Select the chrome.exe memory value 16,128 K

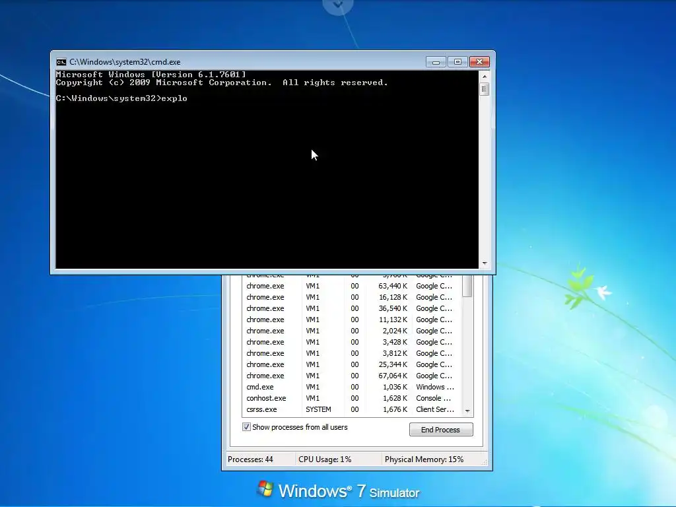pos(393,297)
